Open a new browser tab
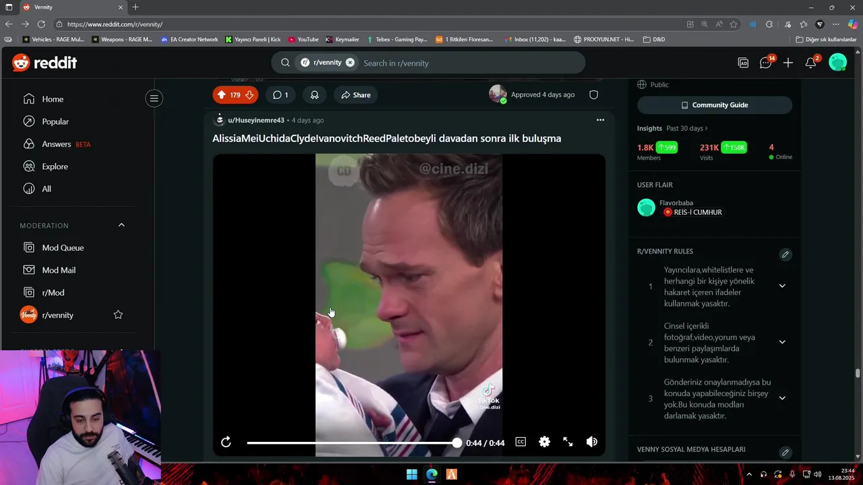Viewport: 863px width, 485px height. click(136, 7)
